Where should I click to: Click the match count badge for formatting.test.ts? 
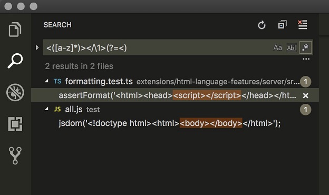point(305,82)
